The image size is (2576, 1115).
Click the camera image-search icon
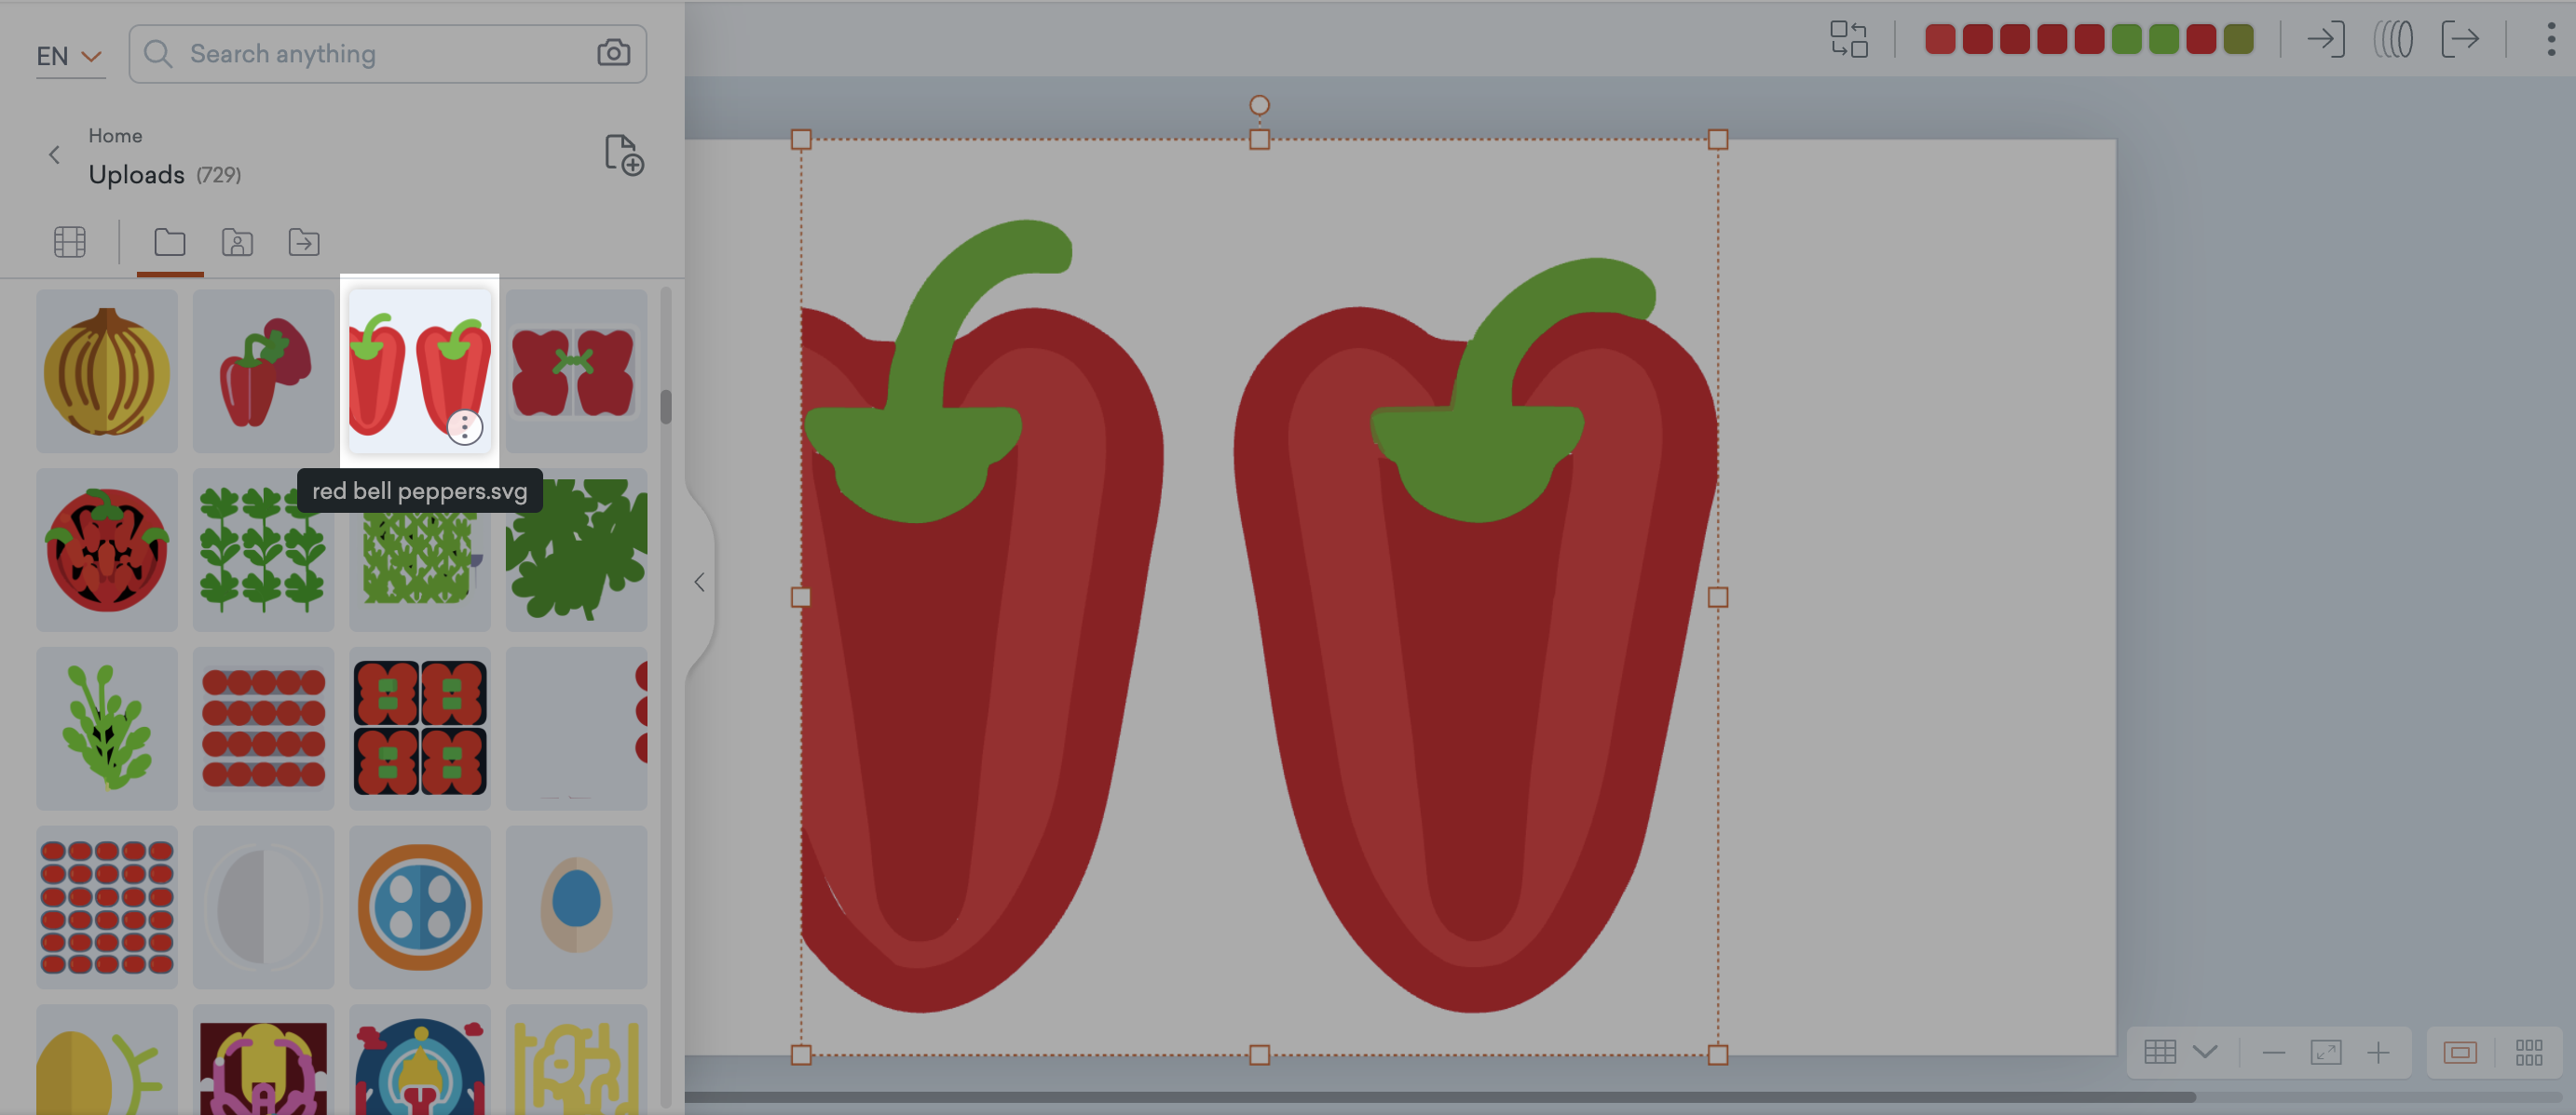[613, 53]
